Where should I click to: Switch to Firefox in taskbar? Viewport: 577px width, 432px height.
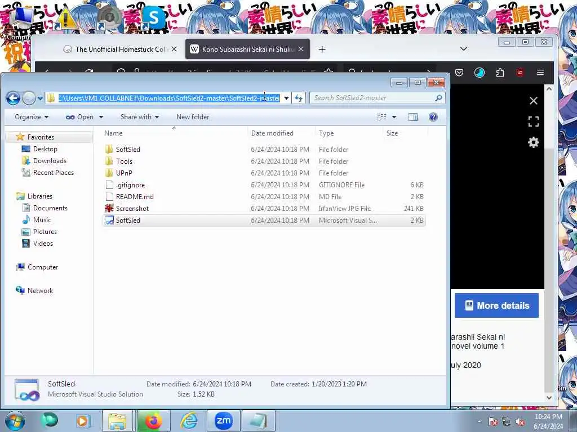click(153, 421)
